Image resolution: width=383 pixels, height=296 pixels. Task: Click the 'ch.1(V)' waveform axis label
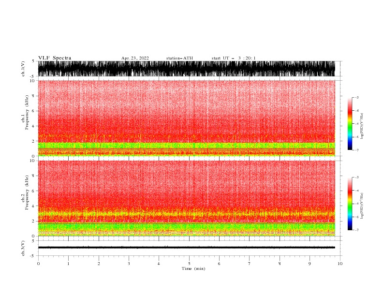tap(23, 69)
